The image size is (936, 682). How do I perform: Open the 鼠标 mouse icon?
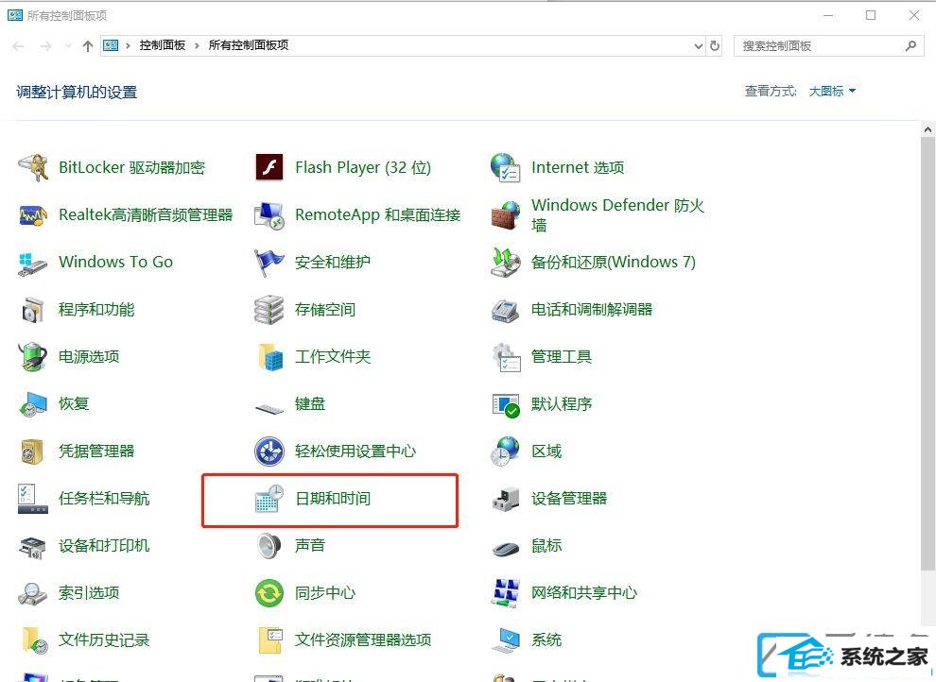(x=506, y=547)
